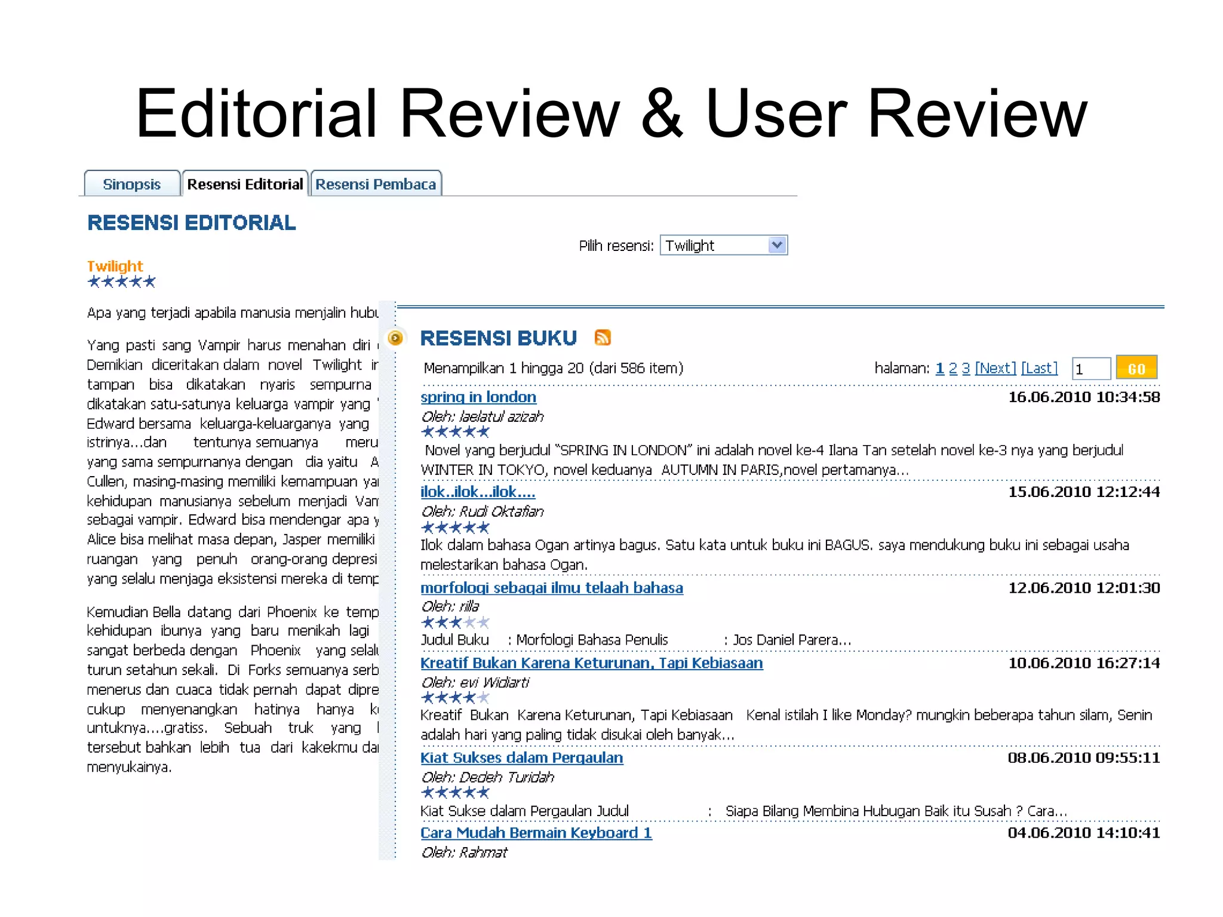
Task: Click author line 'Oleh: Dedeh Turidah'
Action: coord(488,778)
